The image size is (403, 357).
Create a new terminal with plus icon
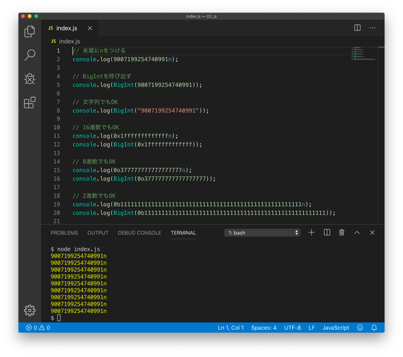point(311,233)
